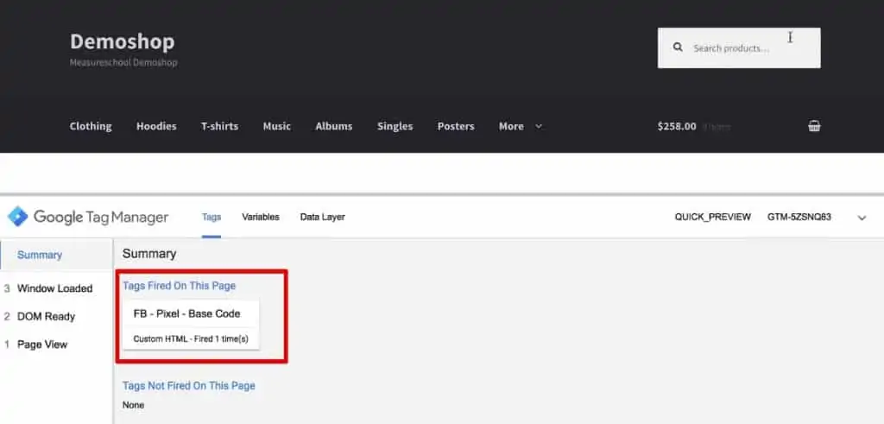This screenshot has height=424, width=884.
Task: Navigate to T-shirts
Action: [x=219, y=126]
